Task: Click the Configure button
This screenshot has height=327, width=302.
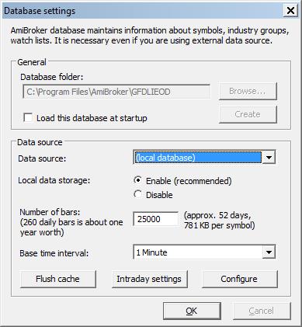Action: coord(239,279)
